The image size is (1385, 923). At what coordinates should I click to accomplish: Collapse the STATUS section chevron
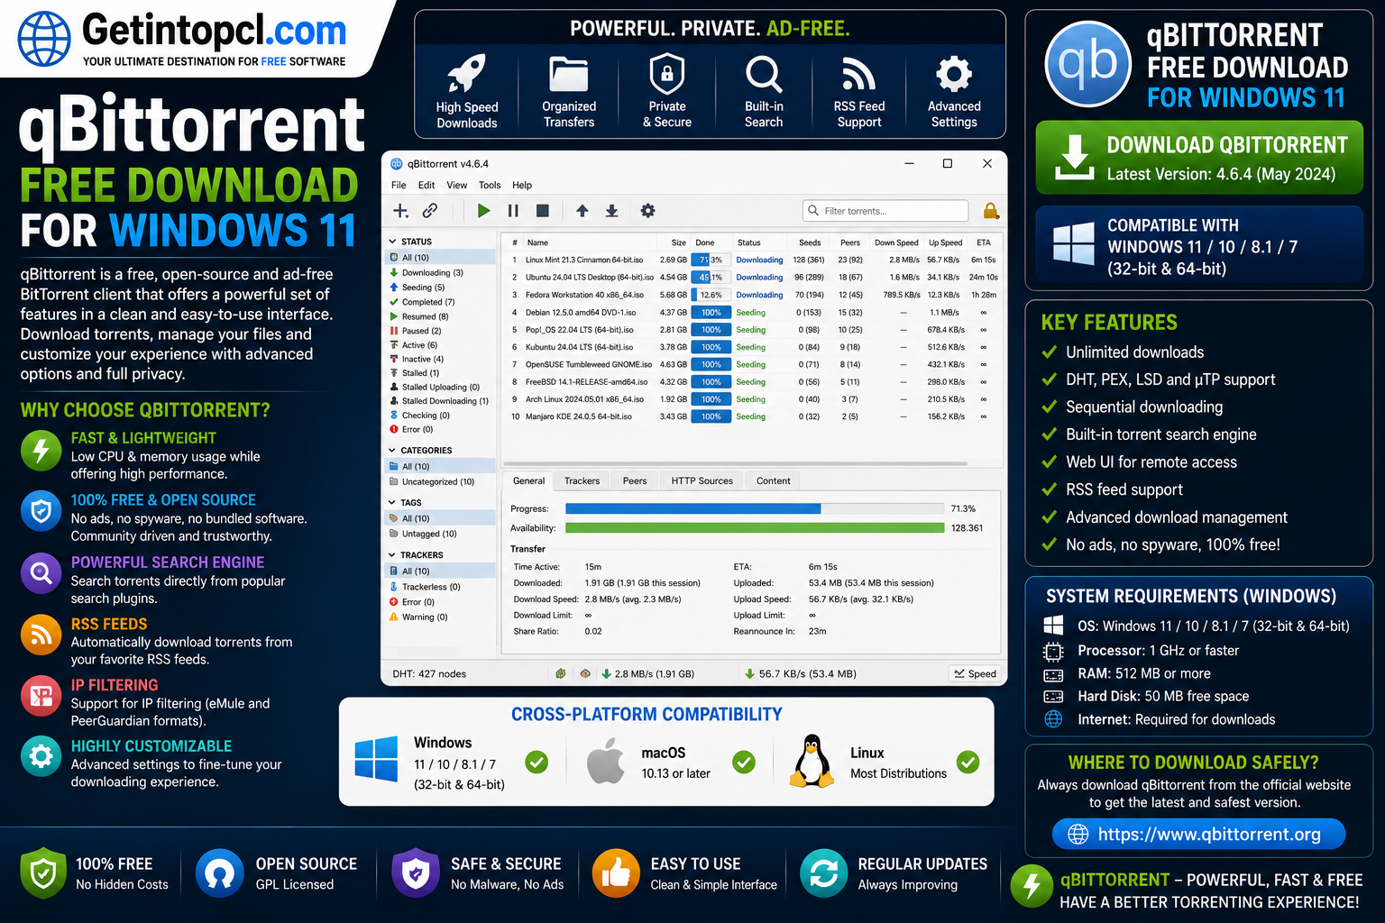(392, 242)
